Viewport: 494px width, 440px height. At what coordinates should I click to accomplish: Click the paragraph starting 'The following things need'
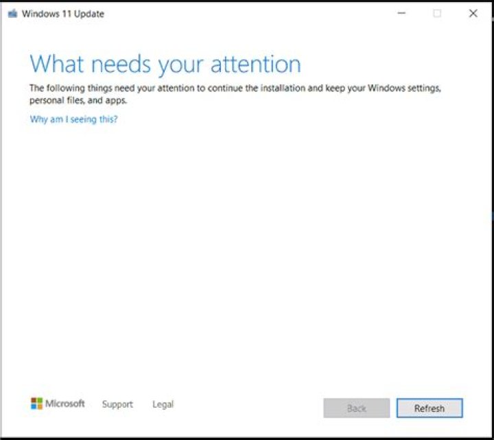(x=235, y=94)
